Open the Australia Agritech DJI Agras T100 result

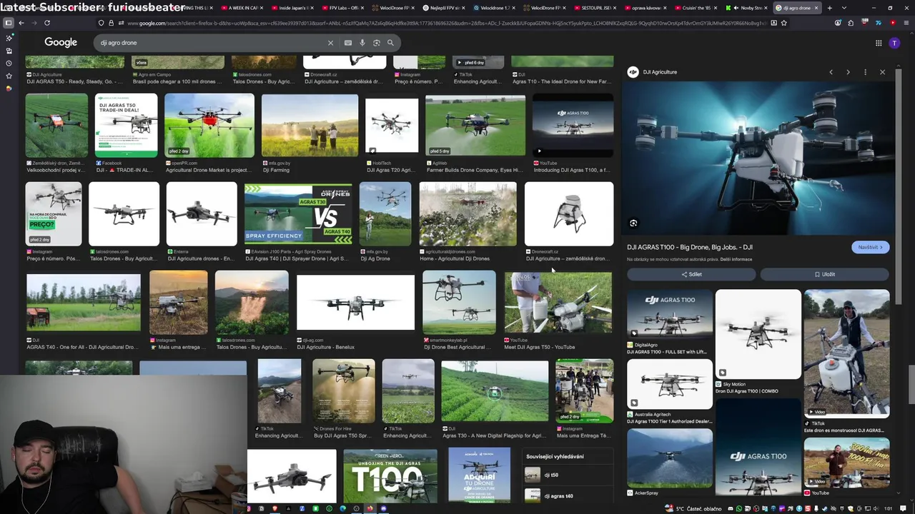click(x=670, y=384)
